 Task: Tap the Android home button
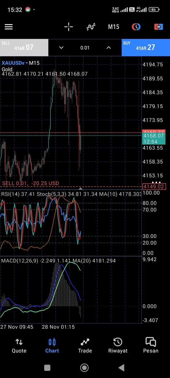pos(84,368)
